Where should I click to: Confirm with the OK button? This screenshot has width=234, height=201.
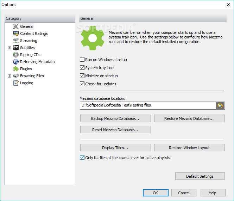[x=156, y=193]
